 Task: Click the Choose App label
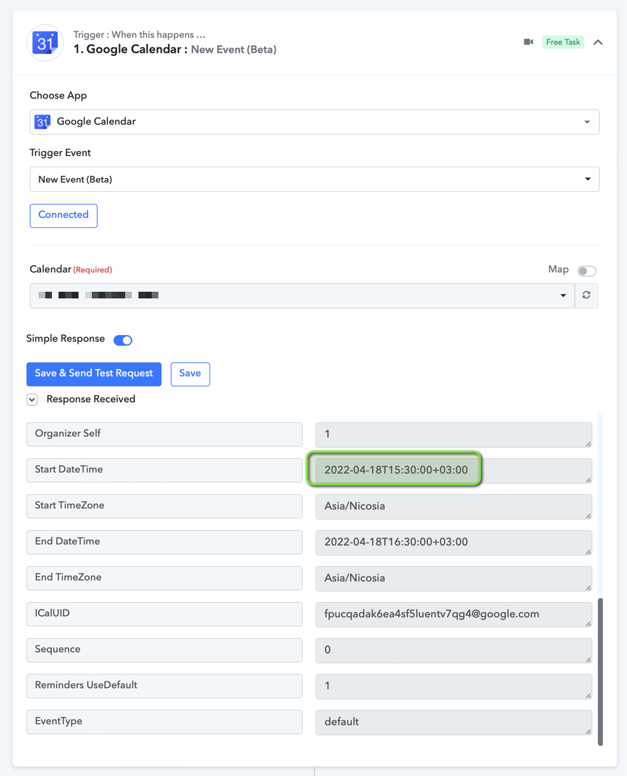pyautogui.click(x=59, y=95)
